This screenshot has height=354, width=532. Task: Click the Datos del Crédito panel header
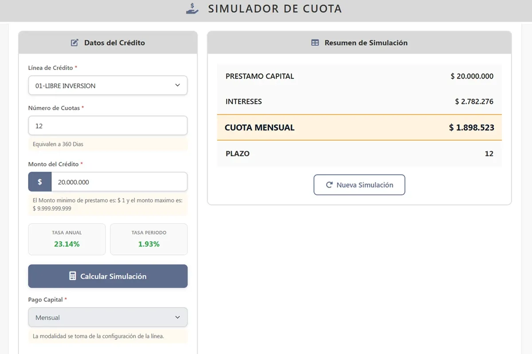pyautogui.click(x=108, y=43)
